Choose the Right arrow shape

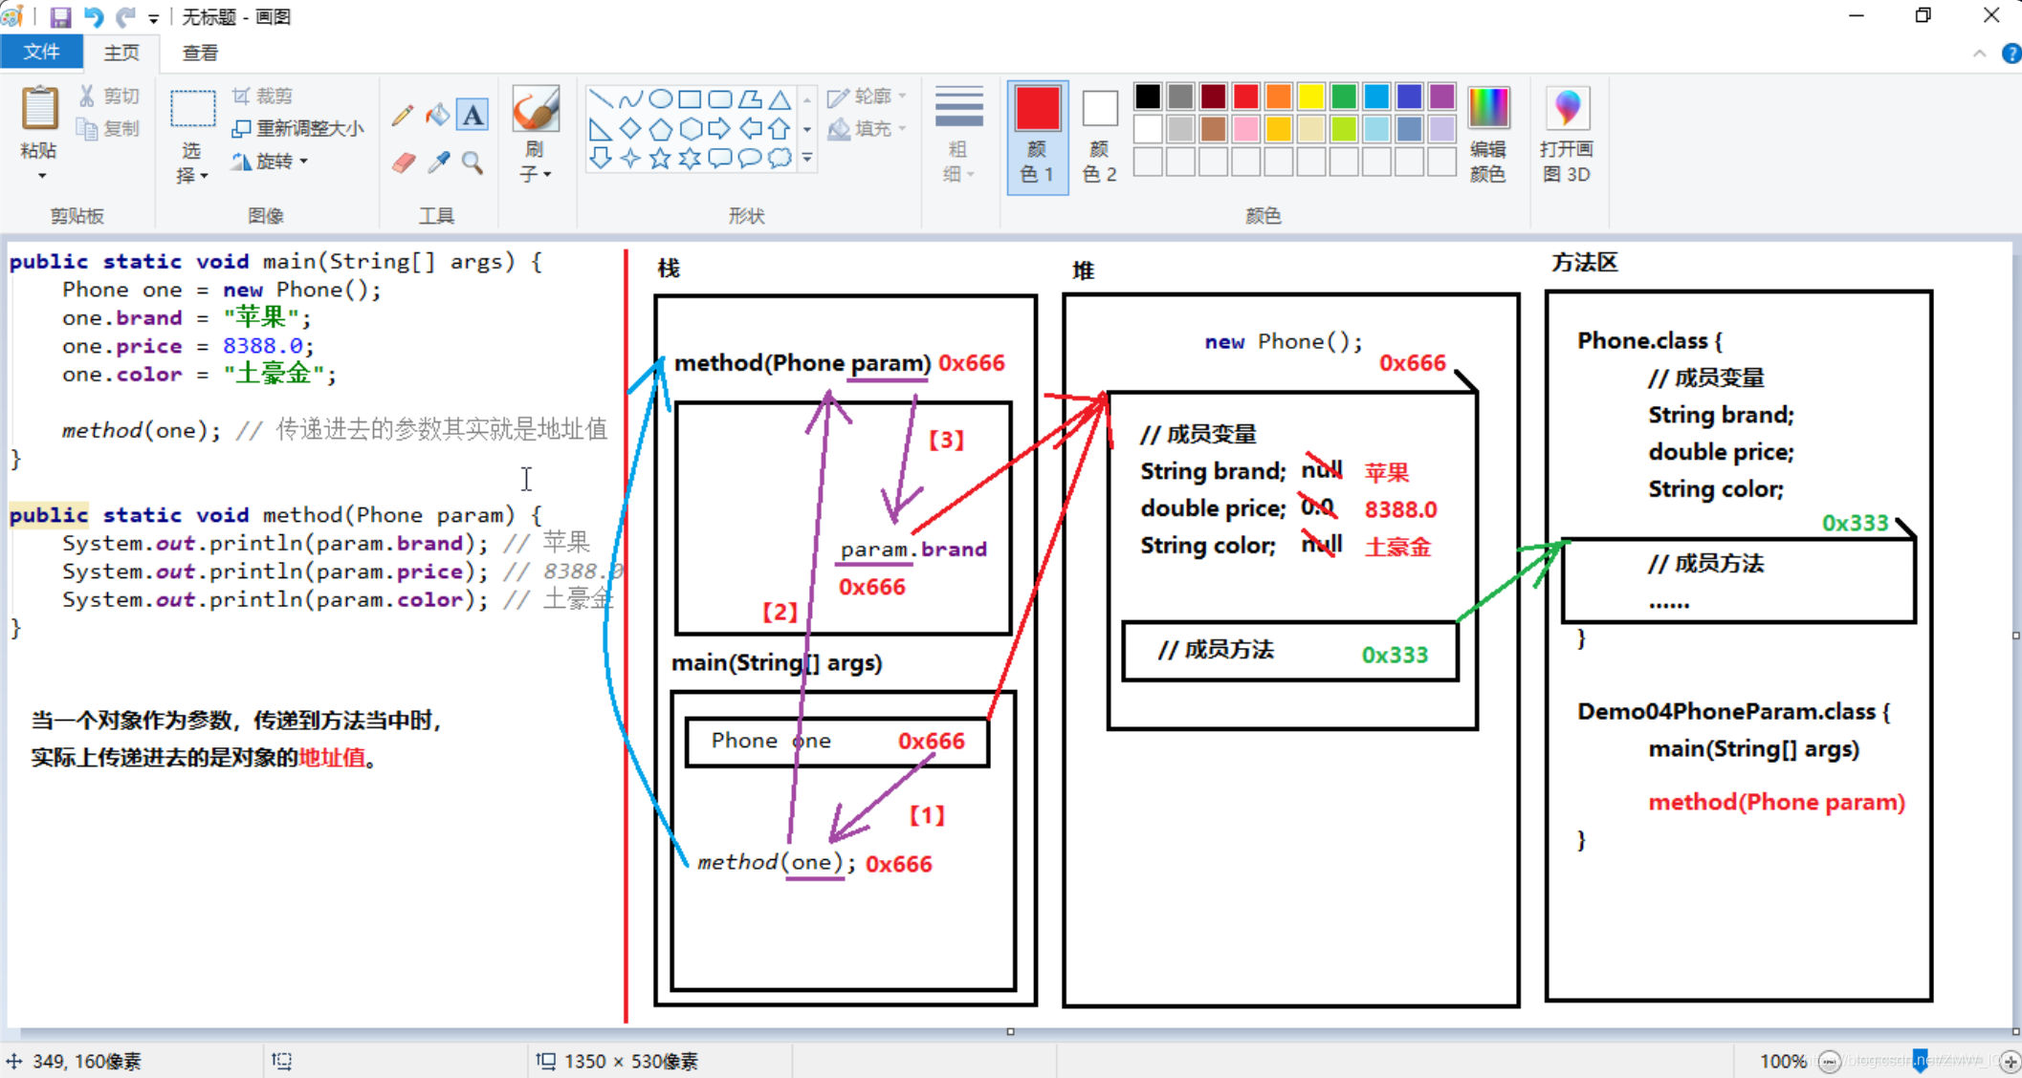[720, 128]
